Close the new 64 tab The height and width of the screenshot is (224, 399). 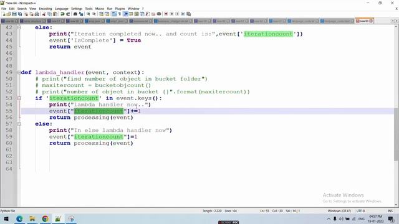tap(372, 21)
